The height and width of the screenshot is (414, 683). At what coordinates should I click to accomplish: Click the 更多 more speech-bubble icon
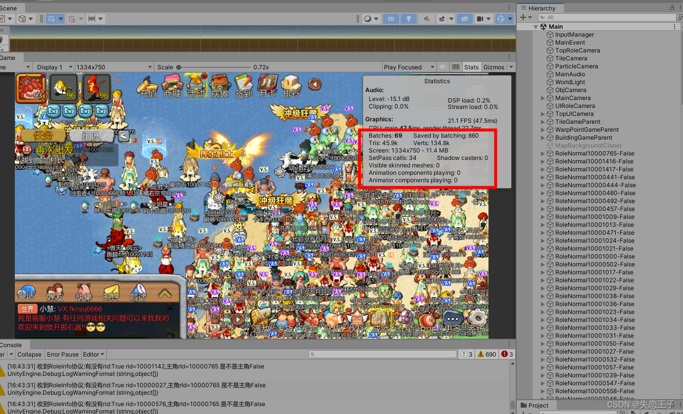(452, 322)
